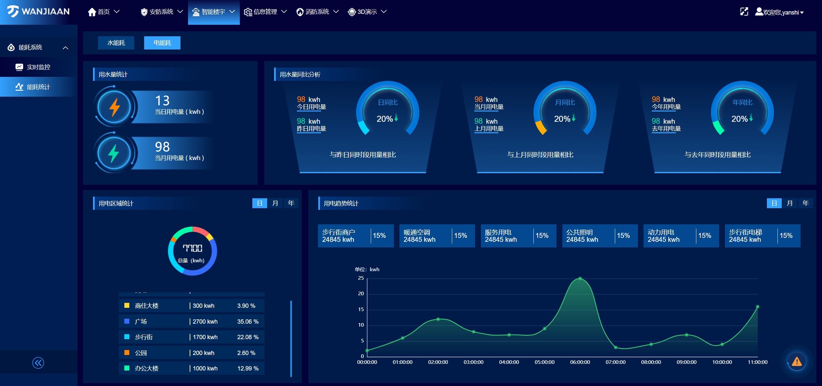Click the orange warning alert icon
Image resolution: width=822 pixels, height=386 pixels.
(x=797, y=362)
